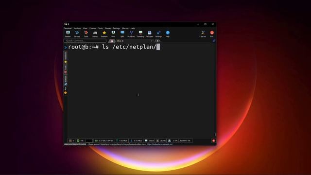Image resolution: width=311 pixels, height=175 pixels.
Task: Open the Sessions star toolbar button
Action: point(104,34)
